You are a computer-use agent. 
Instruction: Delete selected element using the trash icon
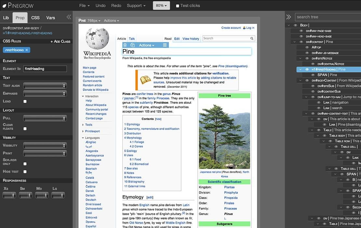[125, 45]
